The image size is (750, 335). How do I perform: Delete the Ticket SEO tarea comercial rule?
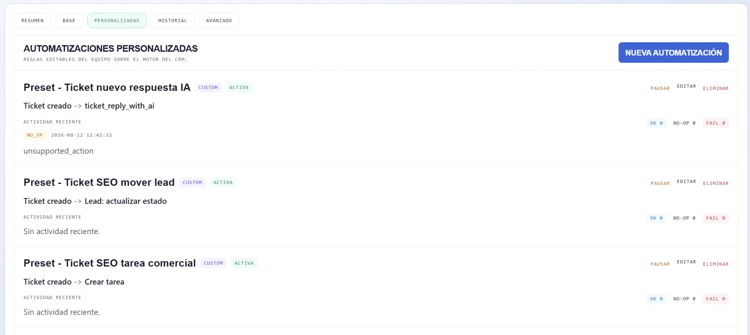coord(716,264)
